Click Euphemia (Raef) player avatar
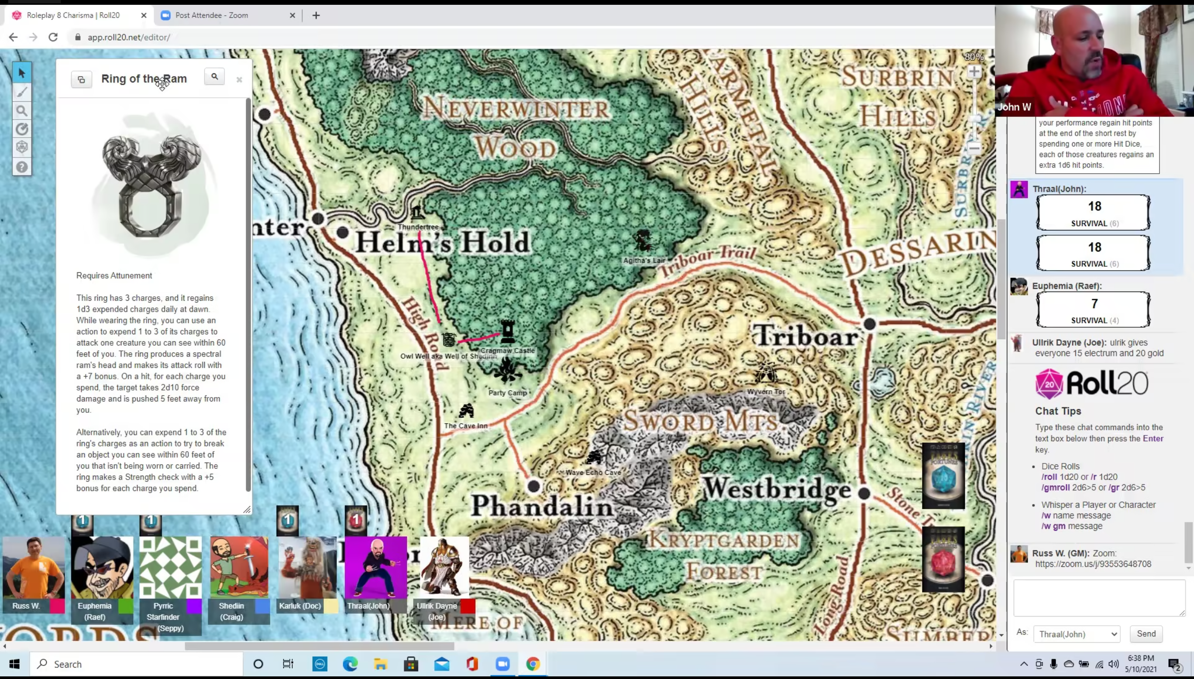 (102, 568)
